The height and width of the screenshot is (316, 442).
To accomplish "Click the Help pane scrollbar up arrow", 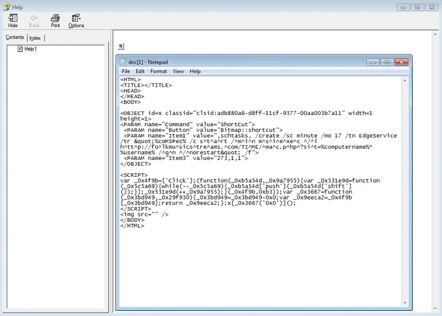I will pyautogui.click(x=435, y=34).
